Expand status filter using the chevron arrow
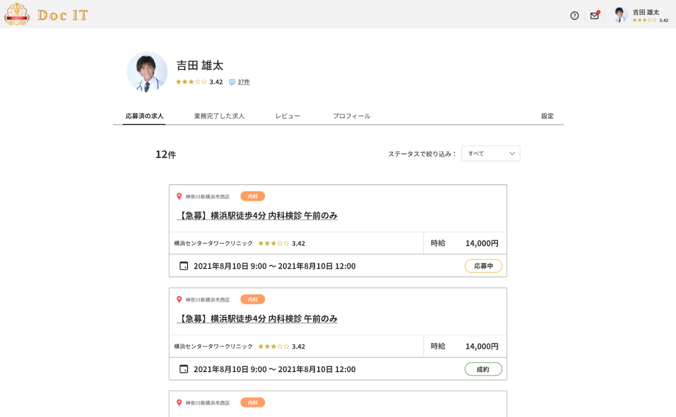 (x=512, y=154)
